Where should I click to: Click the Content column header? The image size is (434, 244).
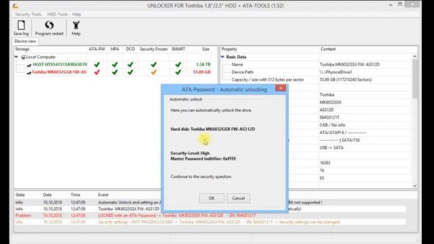[x=328, y=49]
